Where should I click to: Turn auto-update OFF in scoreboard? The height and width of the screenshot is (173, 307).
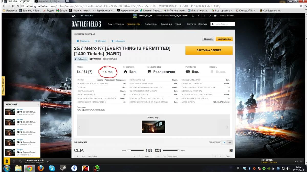[229, 142]
